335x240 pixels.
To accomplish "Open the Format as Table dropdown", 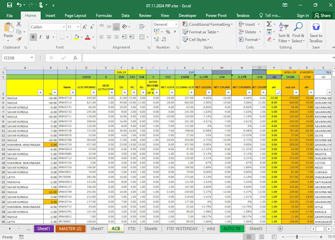I will (201, 32).
